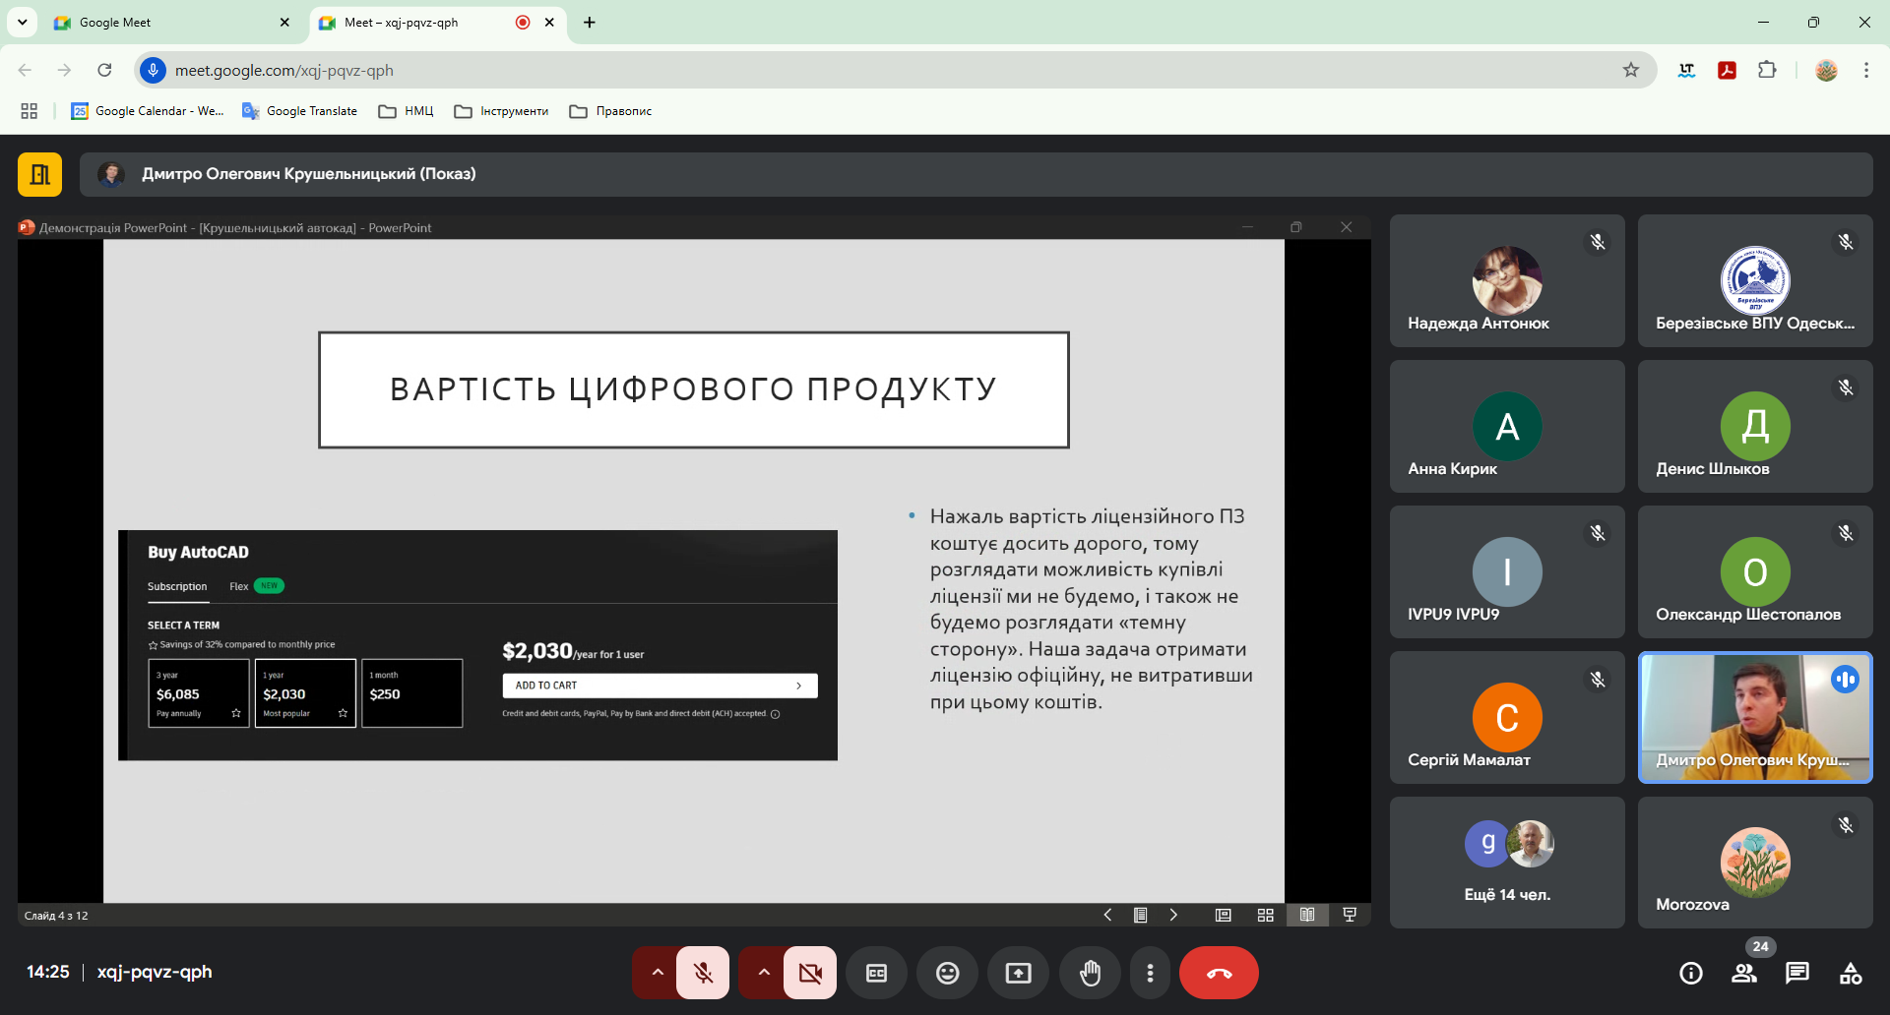Open more options three-dot menu
Viewport: 1890px width, 1015px height.
[1150, 973]
